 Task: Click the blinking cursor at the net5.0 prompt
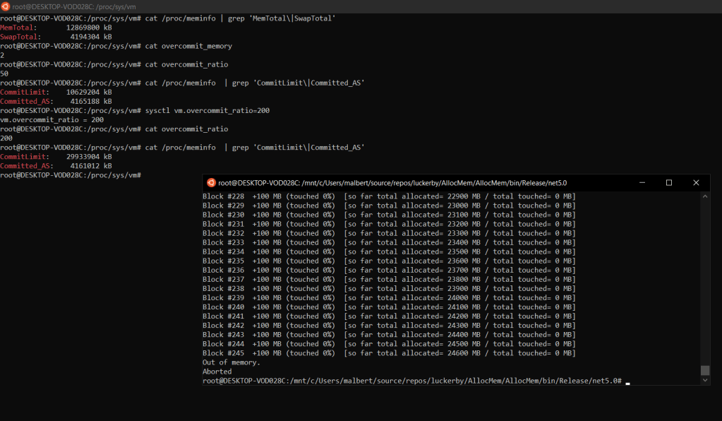tap(627, 381)
